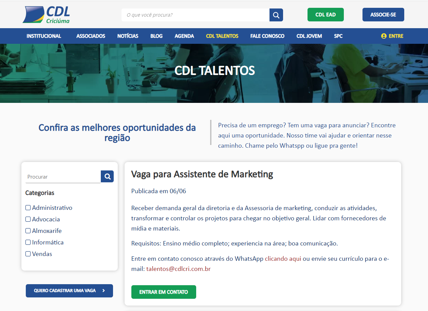428x311 pixels.
Task: Click the 'Vaga para Assistente de Marketing' title
Action: 202,174
